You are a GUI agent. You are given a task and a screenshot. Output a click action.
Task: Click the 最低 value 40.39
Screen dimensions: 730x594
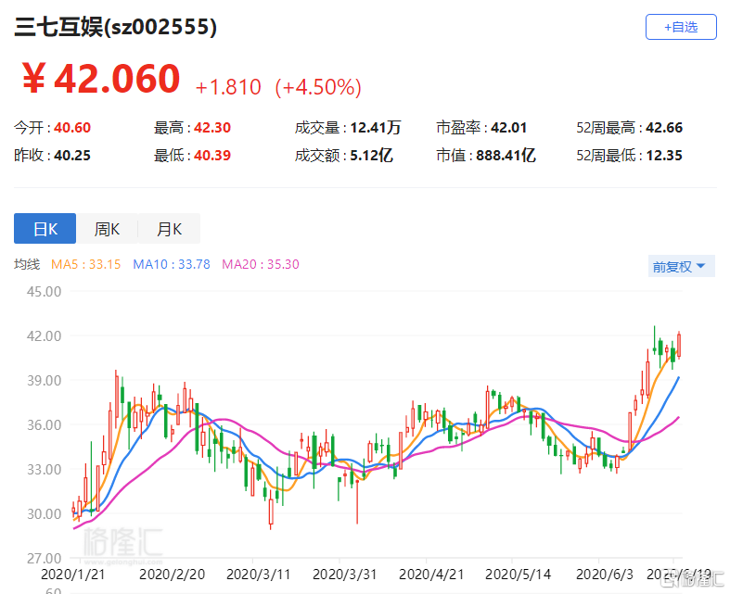click(212, 155)
